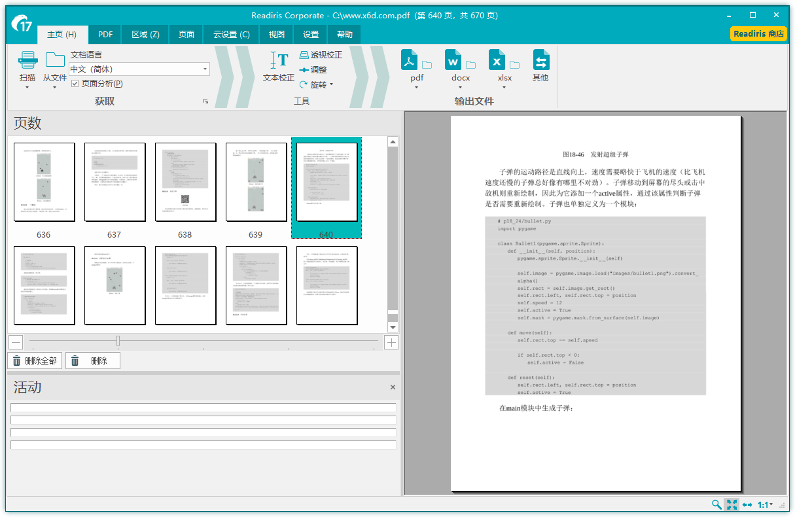Open the Readiris 商店 store button
Viewport: 795px width, 517px height.
click(x=758, y=34)
